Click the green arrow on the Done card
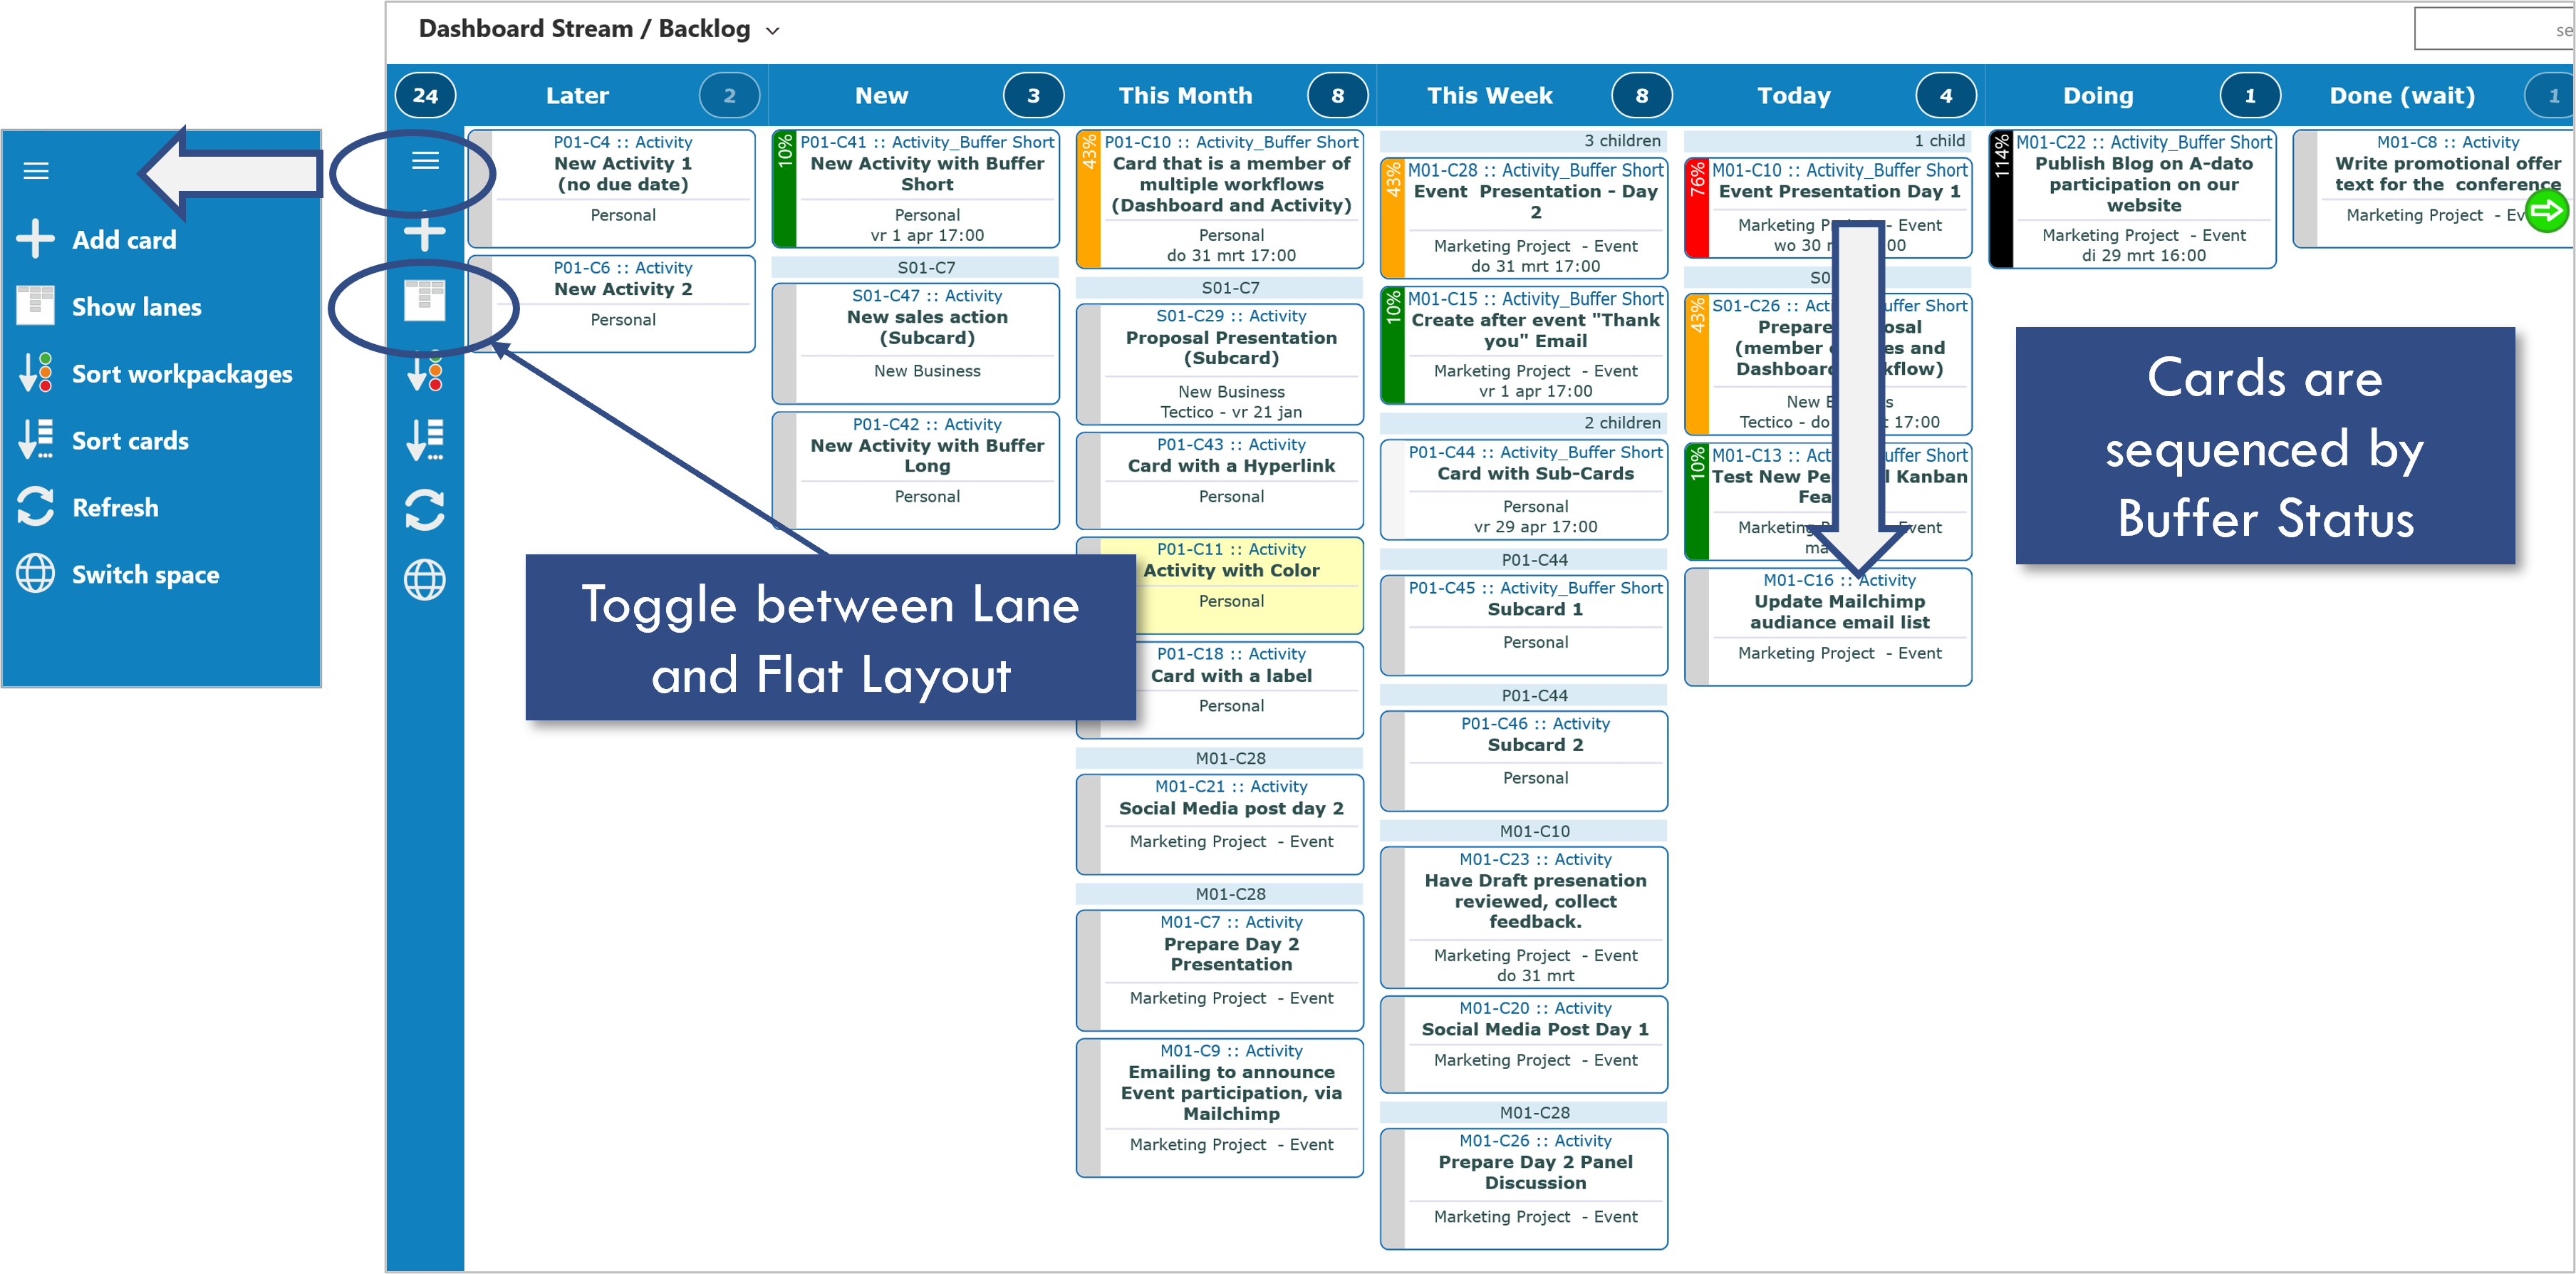 tap(2546, 211)
